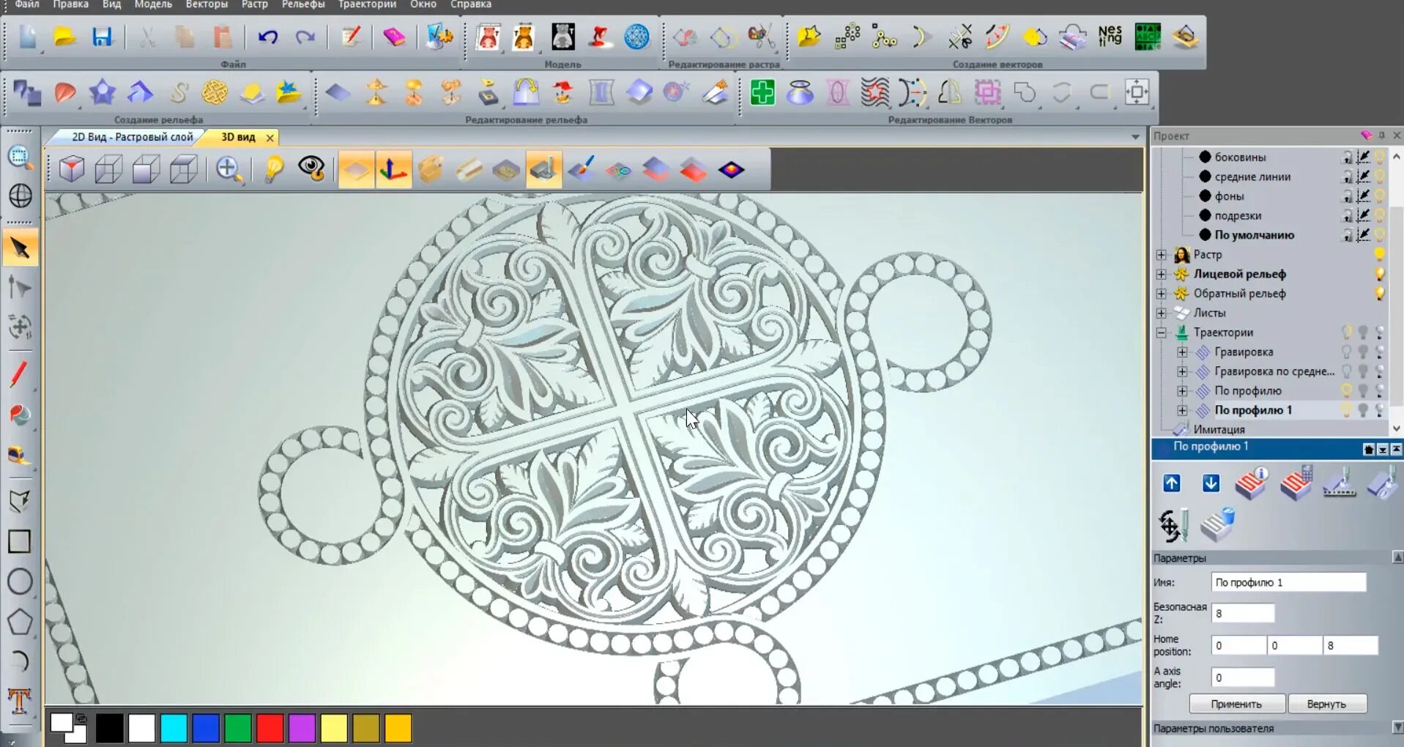The image size is (1404, 747).
Task: Collapse the Траектории tree node
Action: click(x=1162, y=332)
